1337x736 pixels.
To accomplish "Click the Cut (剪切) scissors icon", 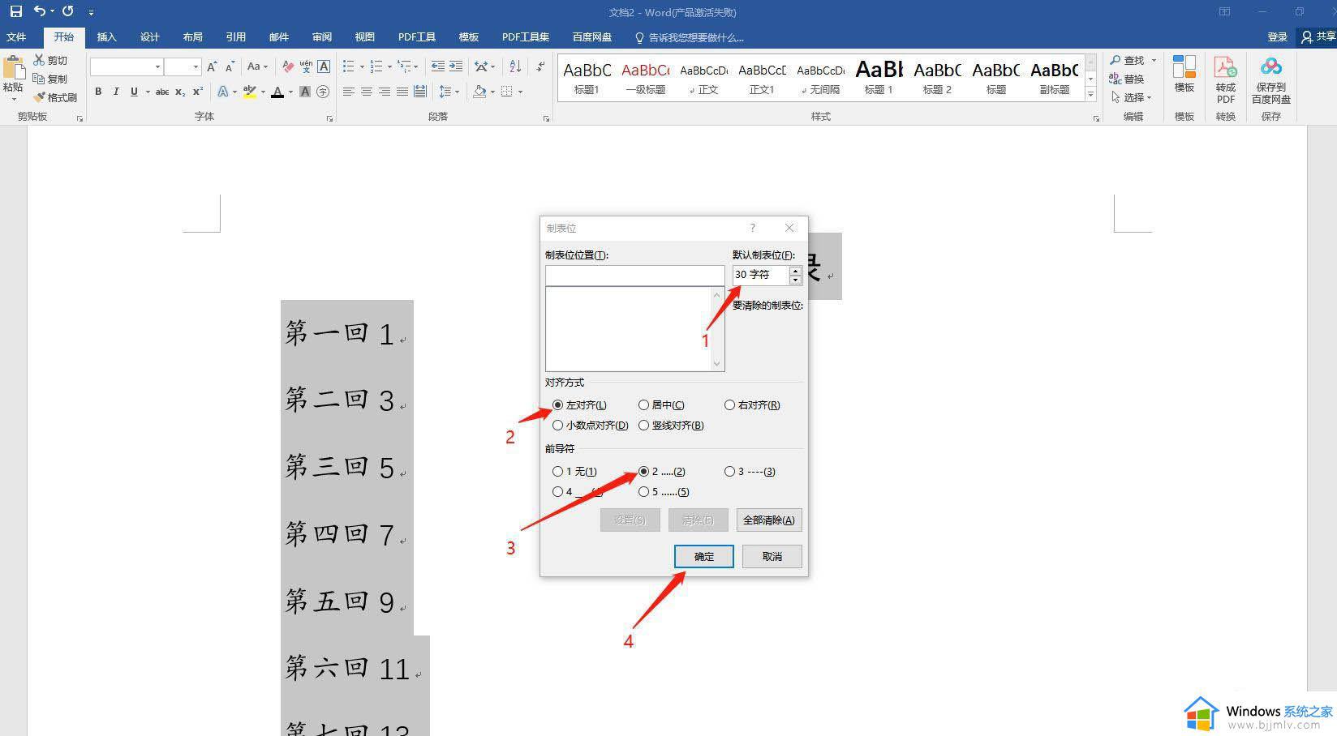I will [x=39, y=60].
